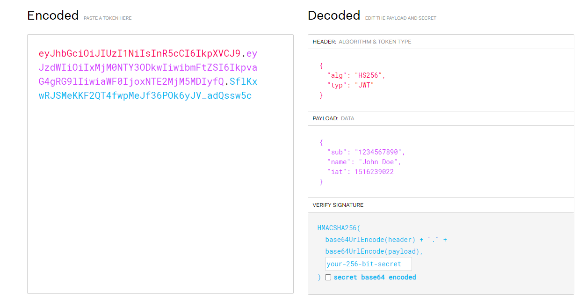Viewport: 586px width, 300px height.
Task: Toggle the secret base64 encoded checkbox
Action: click(x=328, y=277)
